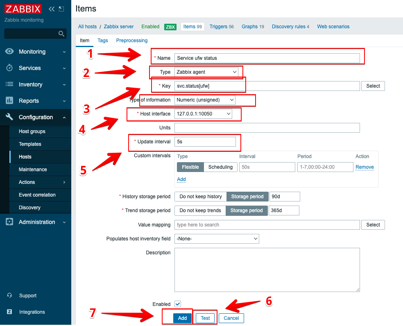Open Type of information dropdown
The image size is (403, 326).
pos(205,100)
